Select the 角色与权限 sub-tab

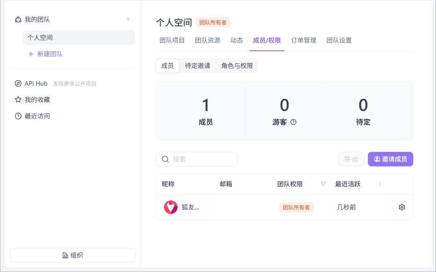237,66
